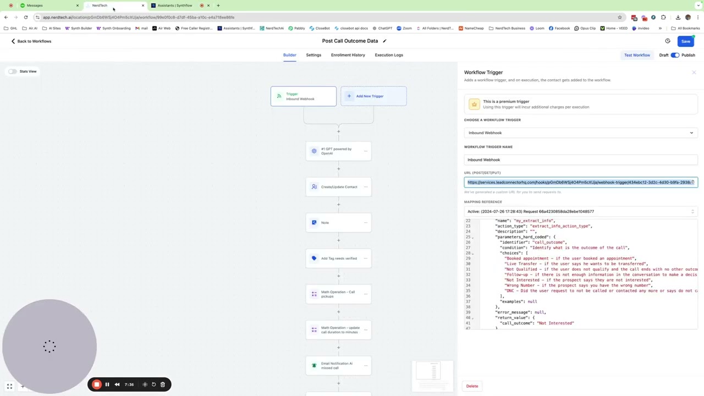Viewport: 704px width, 396px height.
Task: Click the Workflow Trigger Name field
Action: point(580,159)
